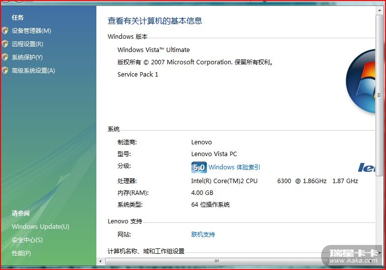Click the horizontal scrollbar thumb

pyautogui.click(x=217, y=261)
